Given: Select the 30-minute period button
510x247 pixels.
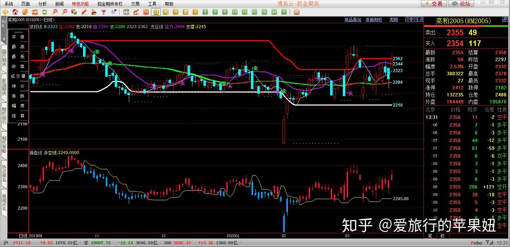Looking at the screenshot, I should [x=245, y=12].
